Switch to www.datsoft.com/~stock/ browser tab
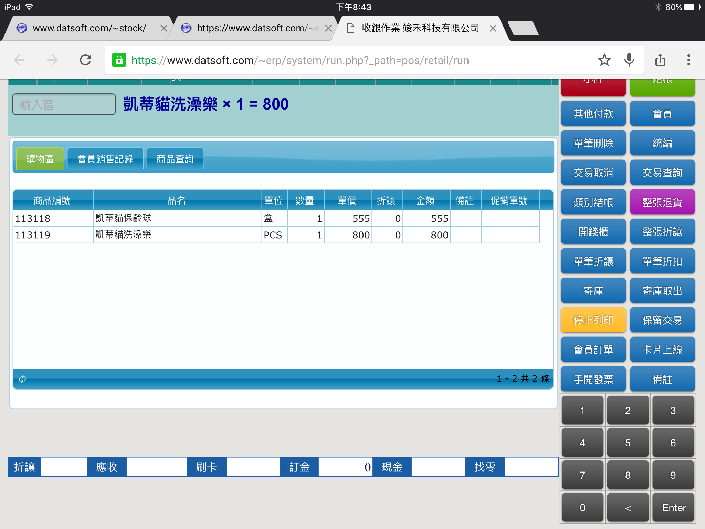 [x=89, y=28]
